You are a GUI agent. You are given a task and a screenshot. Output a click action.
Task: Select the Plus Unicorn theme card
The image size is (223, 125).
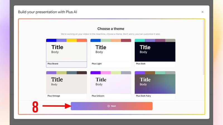coord(111,85)
